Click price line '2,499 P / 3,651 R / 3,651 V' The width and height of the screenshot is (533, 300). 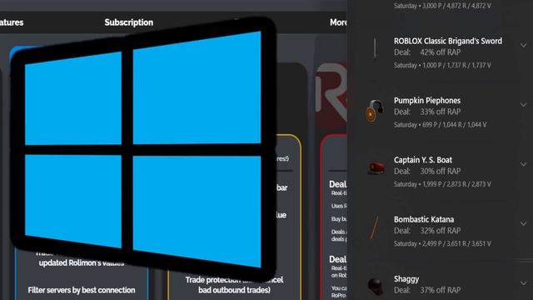click(x=456, y=244)
